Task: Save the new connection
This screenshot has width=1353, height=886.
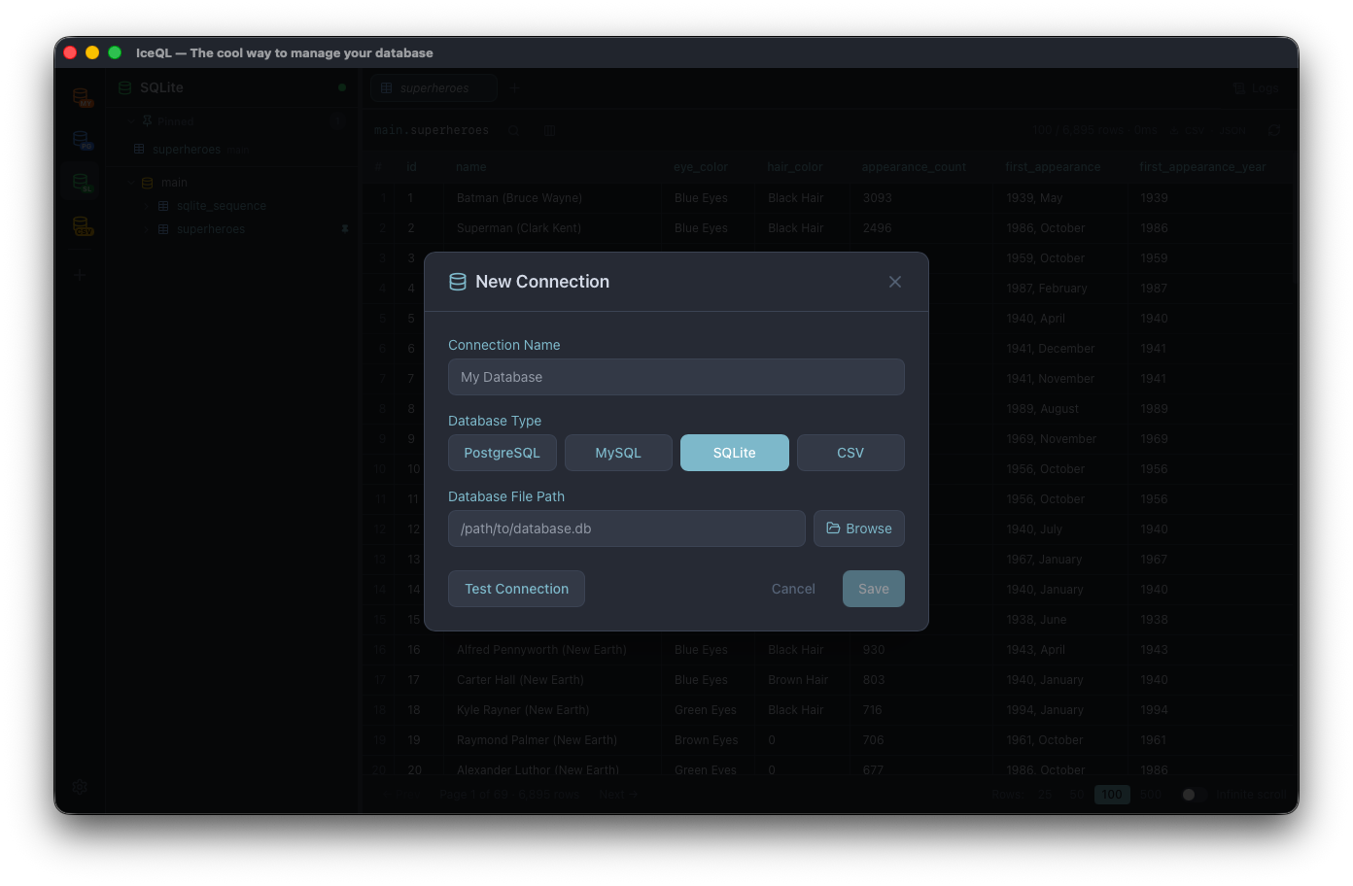Action: [x=874, y=589]
